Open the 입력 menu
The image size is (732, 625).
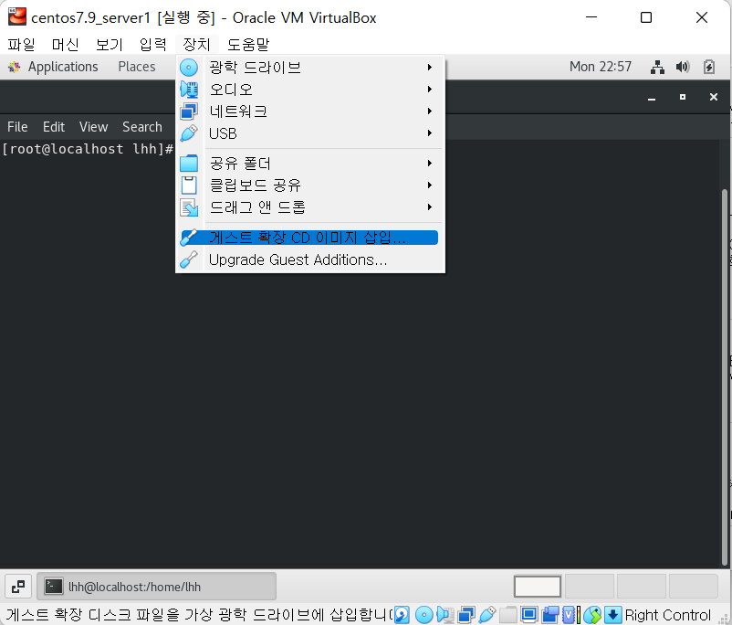coord(153,45)
